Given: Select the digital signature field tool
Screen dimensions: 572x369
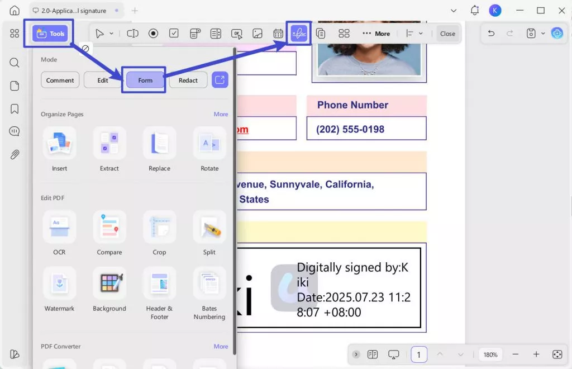Looking at the screenshot, I should pos(299,34).
